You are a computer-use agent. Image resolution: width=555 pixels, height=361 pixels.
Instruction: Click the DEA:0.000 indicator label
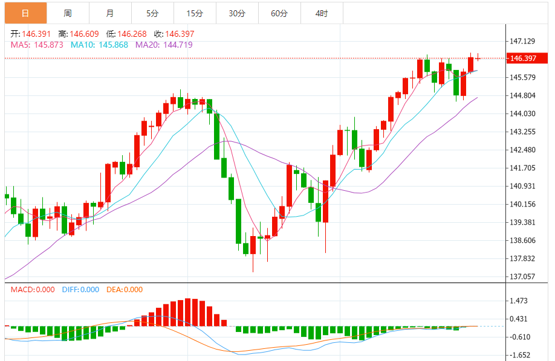[x=125, y=290]
